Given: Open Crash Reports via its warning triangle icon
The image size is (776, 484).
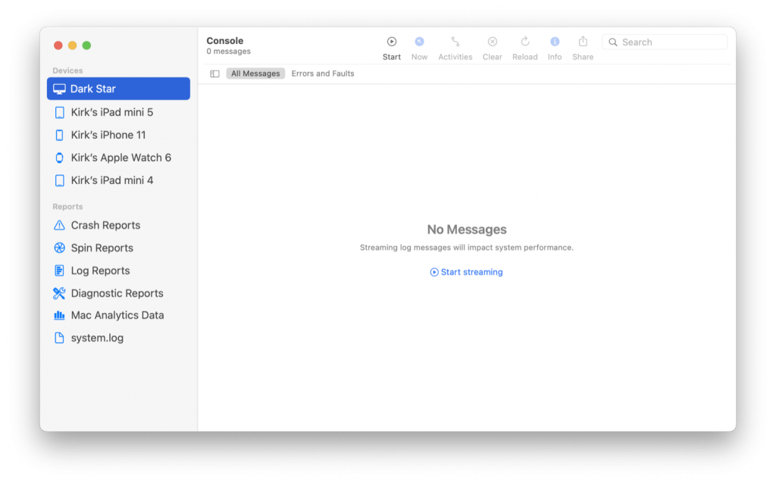Looking at the screenshot, I should click(x=59, y=225).
